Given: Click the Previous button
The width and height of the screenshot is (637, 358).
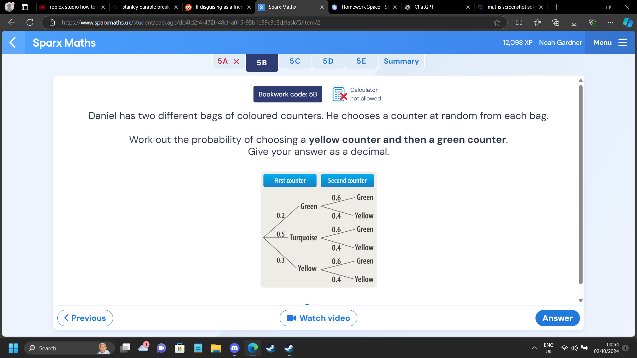Looking at the screenshot, I should [85, 318].
